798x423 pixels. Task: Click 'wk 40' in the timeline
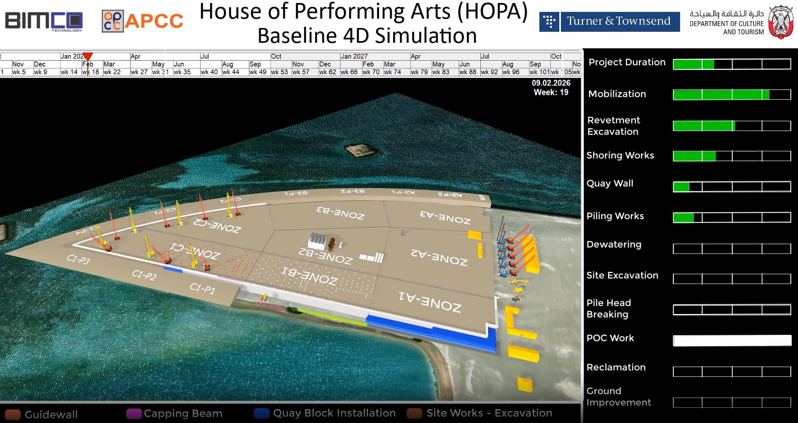pyautogui.click(x=209, y=72)
